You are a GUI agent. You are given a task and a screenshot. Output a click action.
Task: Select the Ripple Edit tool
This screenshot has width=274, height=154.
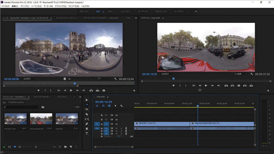87,109
